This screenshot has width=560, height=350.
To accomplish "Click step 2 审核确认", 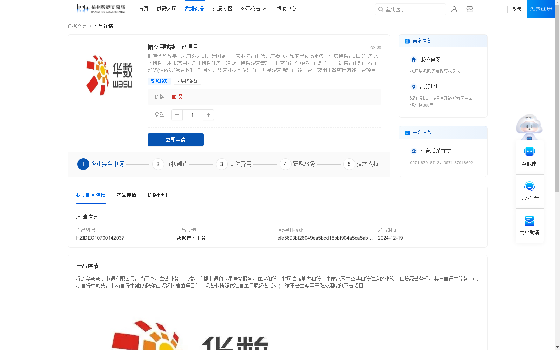I will click(170, 164).
